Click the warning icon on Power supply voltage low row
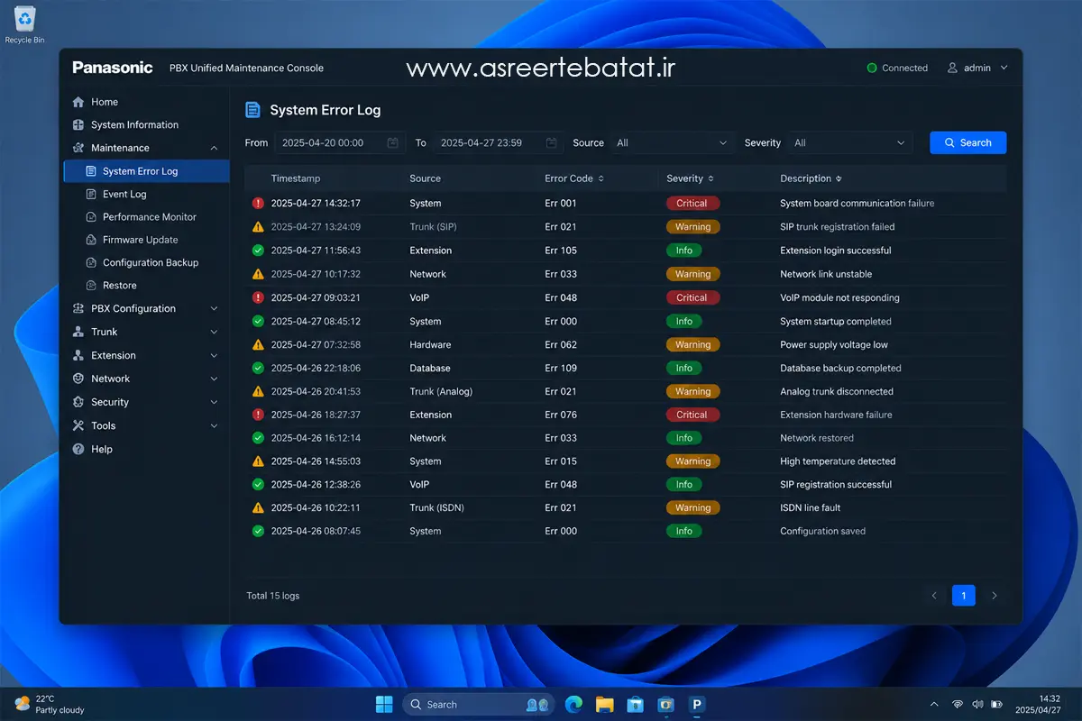This screenshot has width=1082, height=721. 258,344
